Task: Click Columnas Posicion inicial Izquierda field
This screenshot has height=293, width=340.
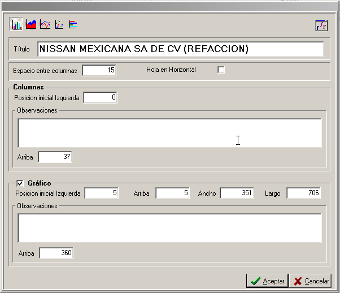Action: 100,97
